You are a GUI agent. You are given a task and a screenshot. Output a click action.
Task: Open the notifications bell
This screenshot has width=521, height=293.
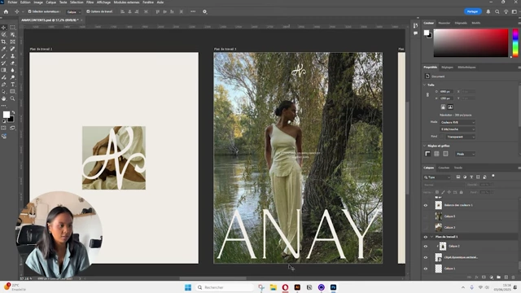pyautogui.click(x=488, y=11)
